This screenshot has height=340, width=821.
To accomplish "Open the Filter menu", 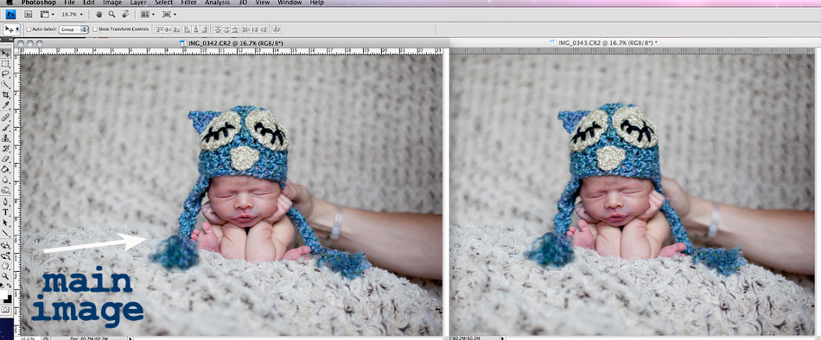I will pos(188,3).
